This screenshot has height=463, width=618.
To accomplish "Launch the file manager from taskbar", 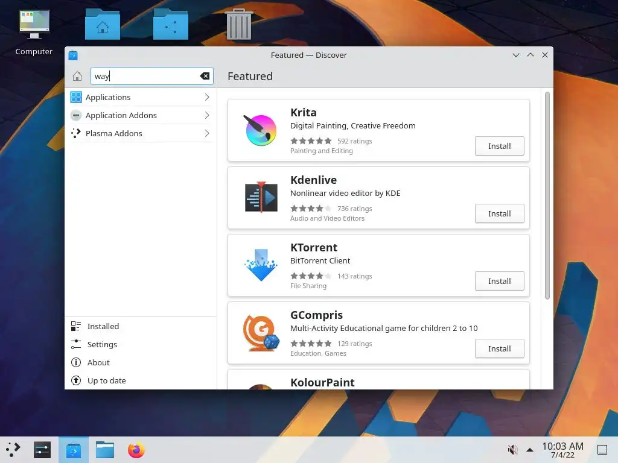I will [105, 450].
